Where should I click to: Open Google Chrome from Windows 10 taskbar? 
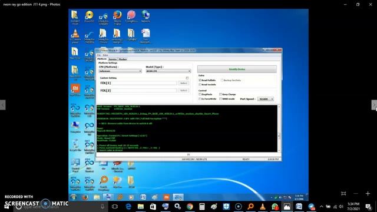coord(190,207)
